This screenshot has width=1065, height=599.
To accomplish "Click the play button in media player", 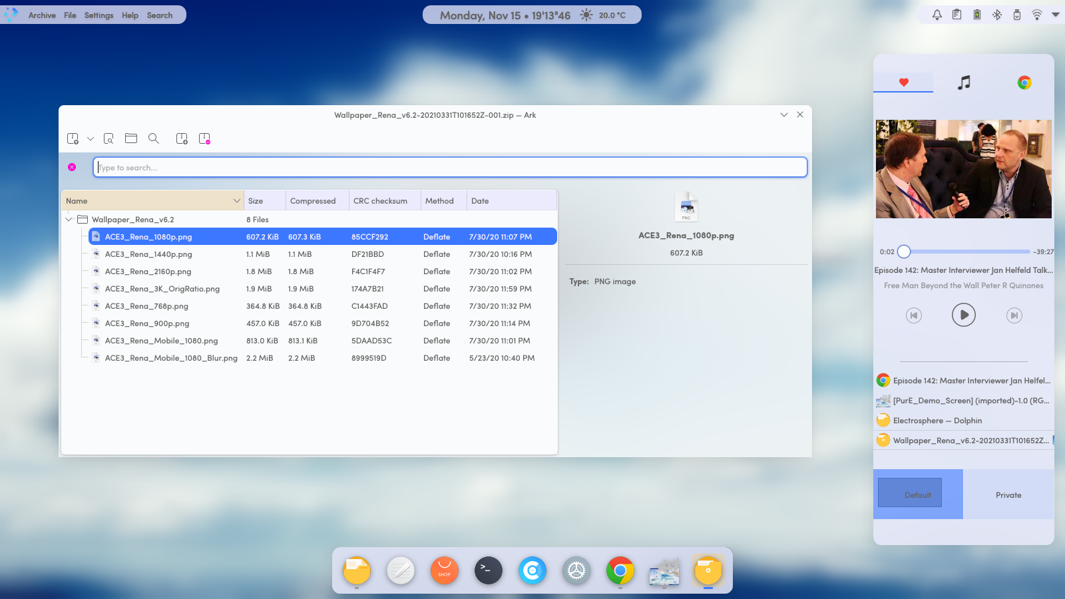I will click(964, 315).
